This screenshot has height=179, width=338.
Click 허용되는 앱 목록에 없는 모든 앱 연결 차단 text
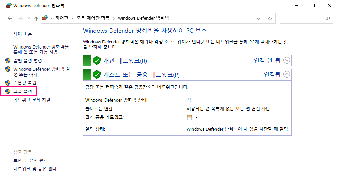pyautogui.click(x=228, y=109)
